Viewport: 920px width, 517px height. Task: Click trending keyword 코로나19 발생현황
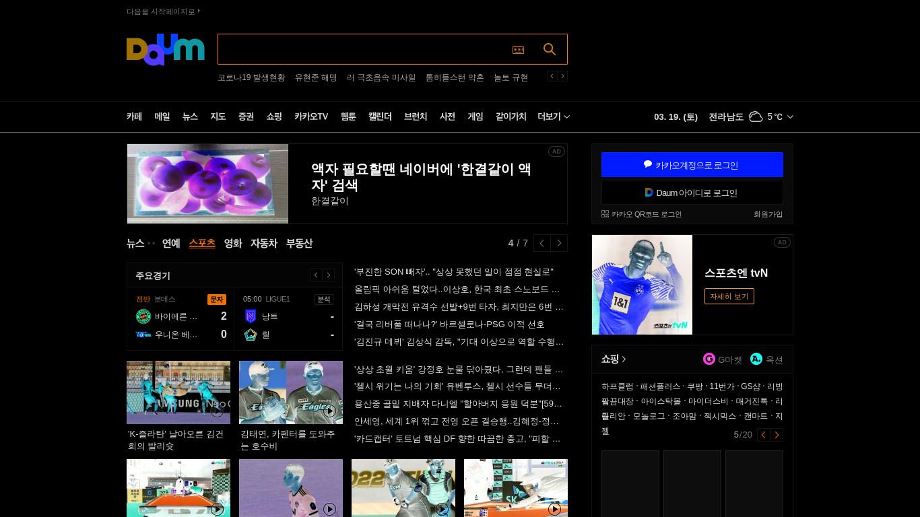click(251, 77)
